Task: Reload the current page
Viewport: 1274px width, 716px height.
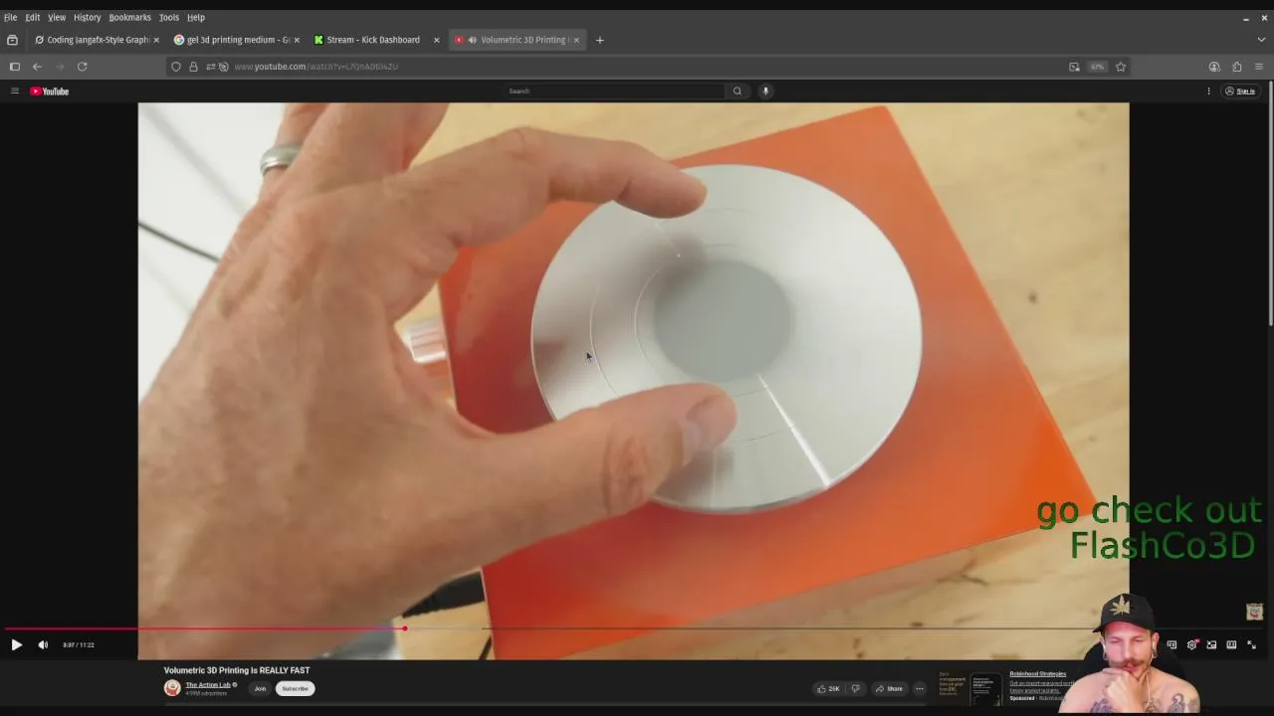Action: pyautogui.click(x=82, y=67)
